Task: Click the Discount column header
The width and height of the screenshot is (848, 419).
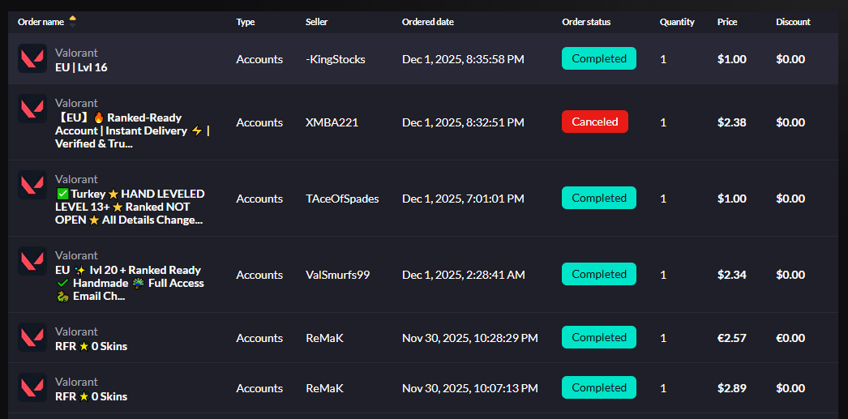Action: click(794, 22)
